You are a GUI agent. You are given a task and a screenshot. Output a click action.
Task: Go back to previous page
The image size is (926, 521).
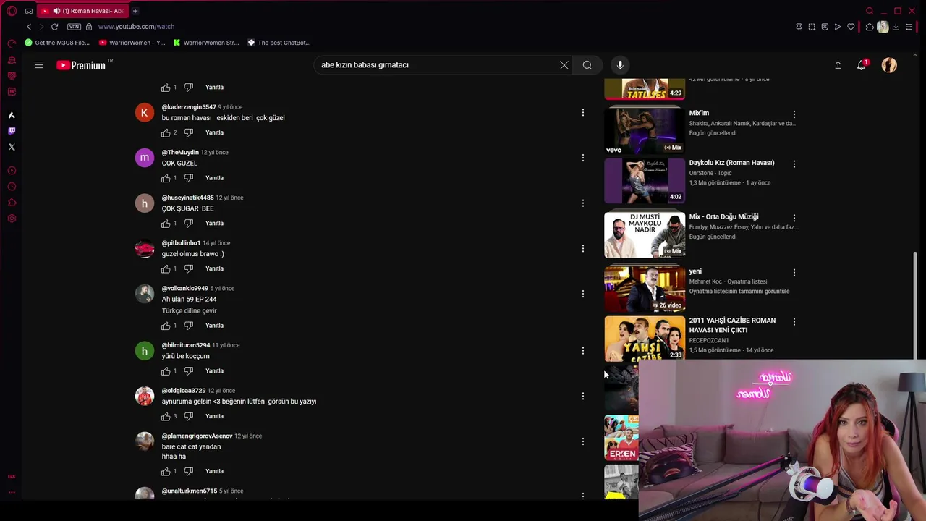[x=29, y=27]
